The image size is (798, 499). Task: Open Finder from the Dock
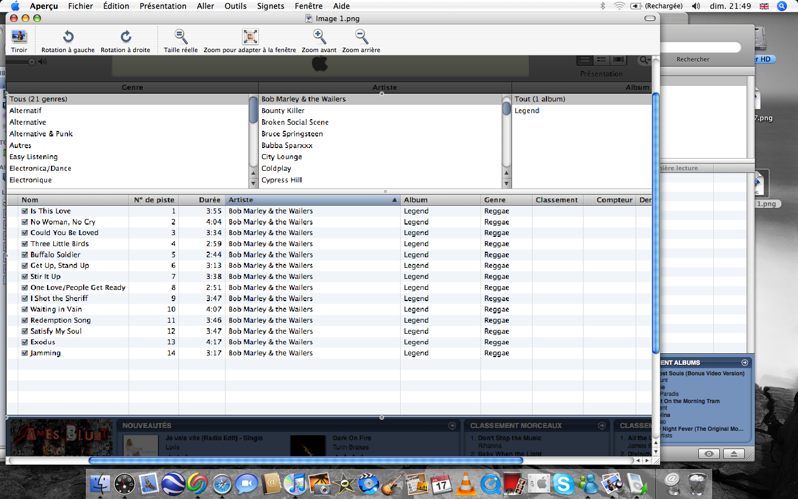click(100, 484)
